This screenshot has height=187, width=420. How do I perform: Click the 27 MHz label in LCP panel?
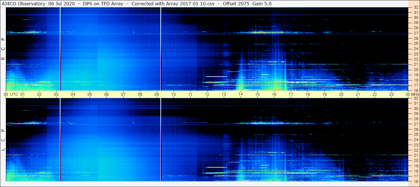(416, 124)
